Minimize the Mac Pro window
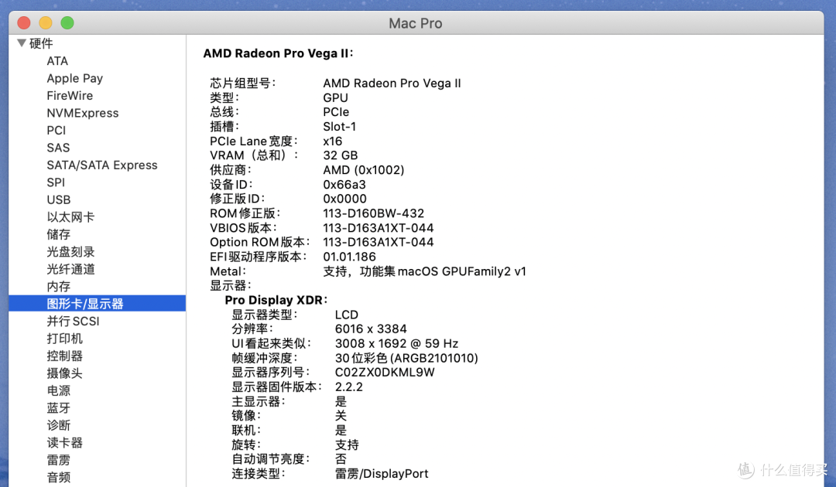Viewport: 836px width, 487px height. point(46,23)
